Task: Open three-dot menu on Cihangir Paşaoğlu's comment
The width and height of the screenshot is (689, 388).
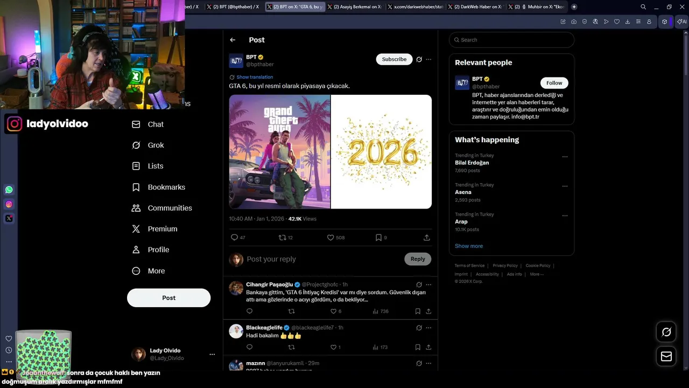Action: [x=428, y=285]
